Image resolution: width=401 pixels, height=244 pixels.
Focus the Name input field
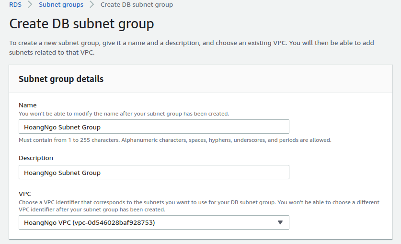pyautogui.click(x=153, y=127)
